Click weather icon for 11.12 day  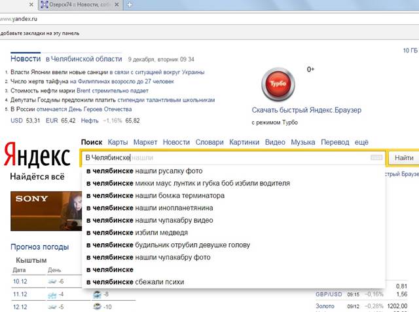tap(52, 294)
